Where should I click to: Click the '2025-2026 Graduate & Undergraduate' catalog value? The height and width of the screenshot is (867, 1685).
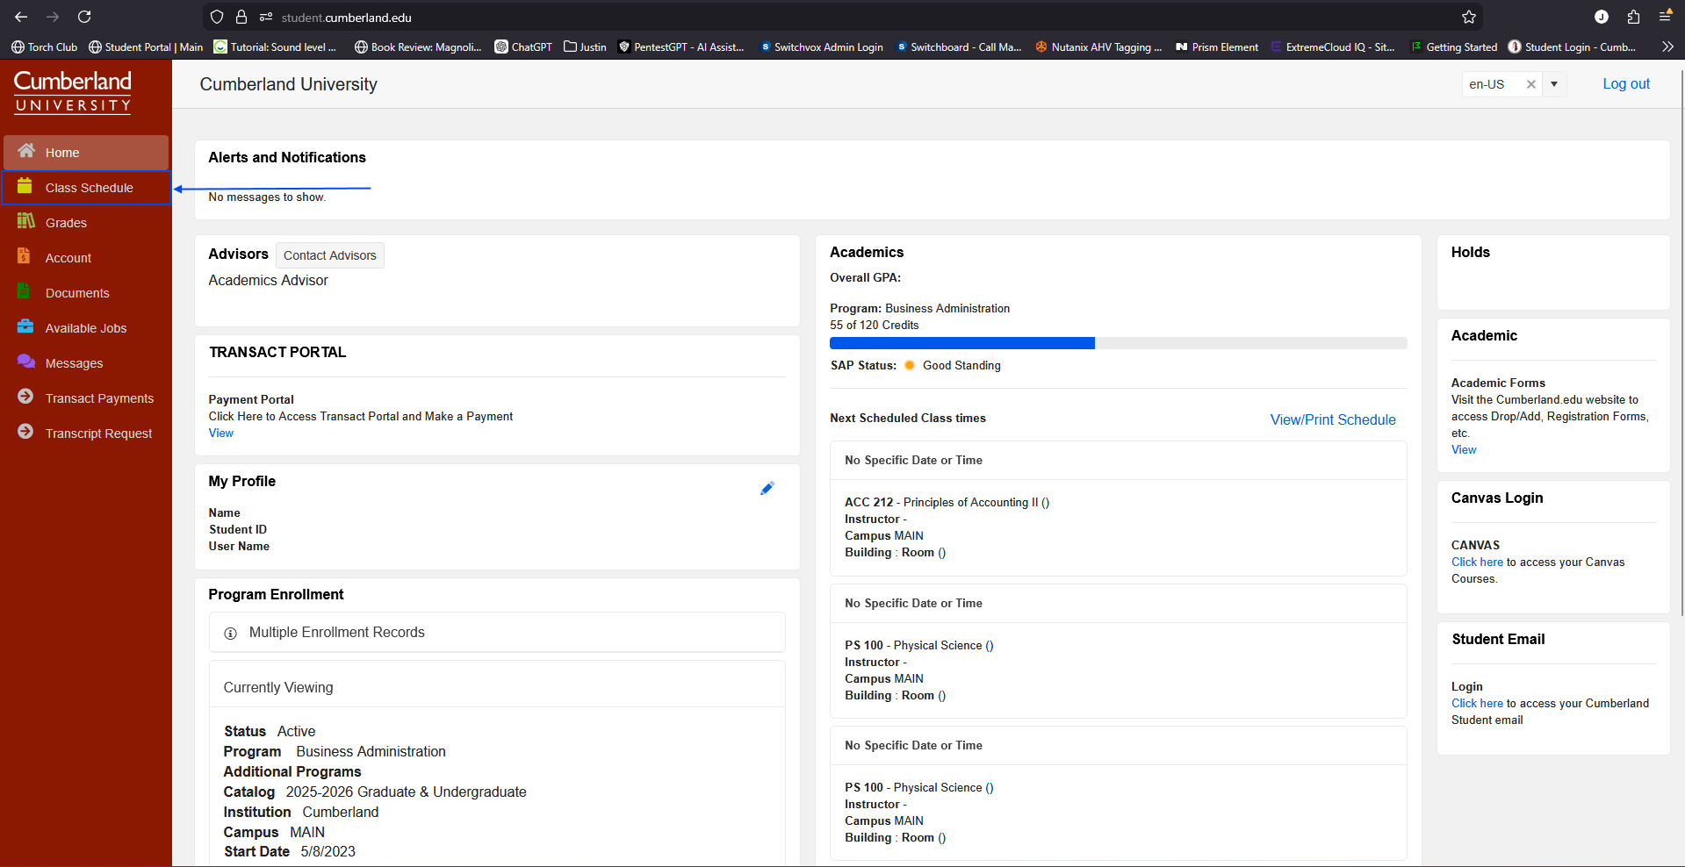pos(406,792)
